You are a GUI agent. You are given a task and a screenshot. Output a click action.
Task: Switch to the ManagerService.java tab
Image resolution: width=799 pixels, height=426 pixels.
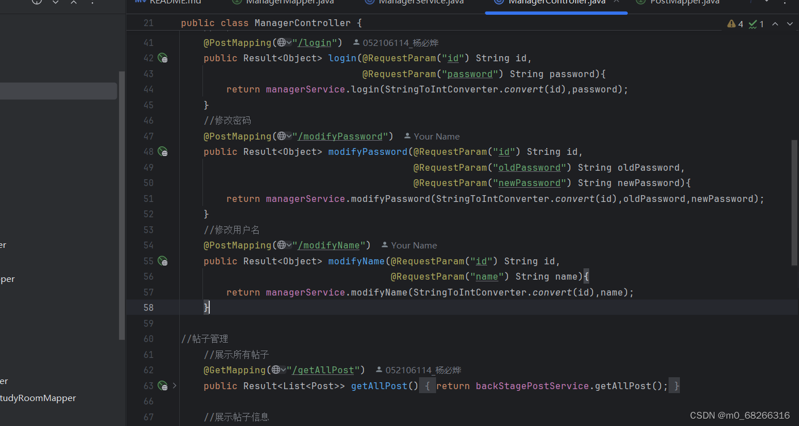point(414,2)
